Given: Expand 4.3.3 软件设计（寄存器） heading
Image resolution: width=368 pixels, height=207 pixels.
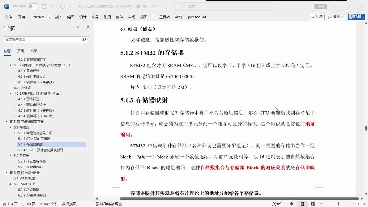Looking at the screenshot, I should pos(15,82).
